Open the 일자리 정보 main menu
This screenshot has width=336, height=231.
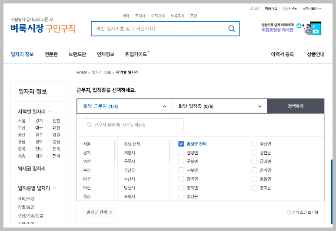22,54
